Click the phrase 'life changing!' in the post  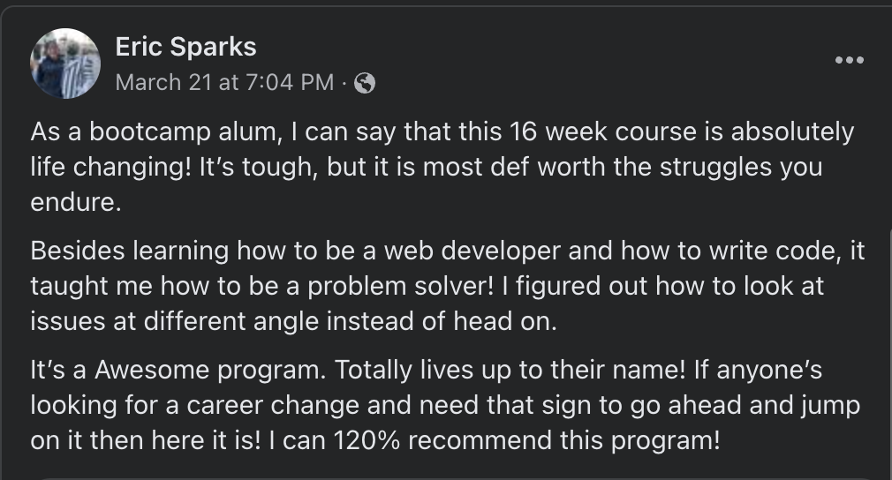click(x=111, y=167)
